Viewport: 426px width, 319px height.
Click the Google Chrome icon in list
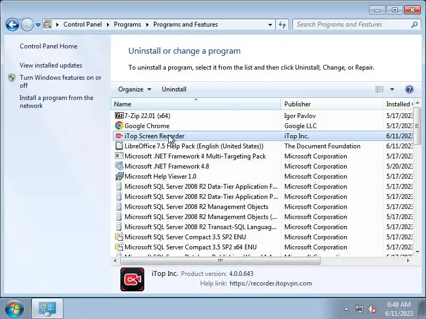119,125
